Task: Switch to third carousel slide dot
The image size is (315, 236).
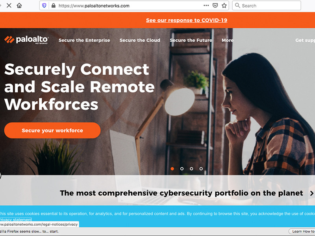Action: pyautogui.click(x=191, y=169)
